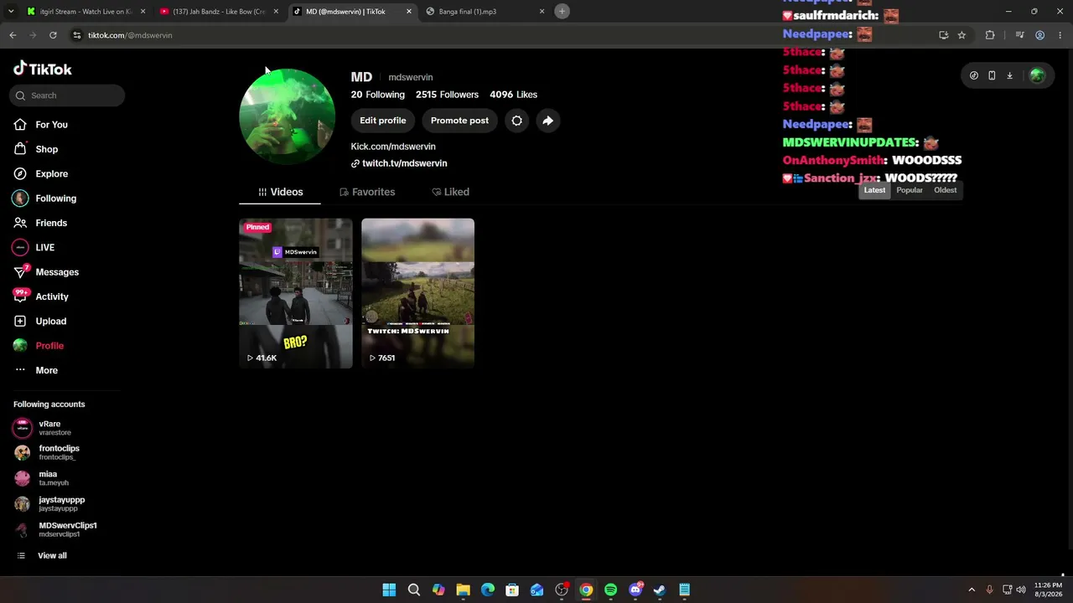This screenshot has height=603, width=1073.
Task: Open the pinned video with 41.6K views
Action: point(296,293)
